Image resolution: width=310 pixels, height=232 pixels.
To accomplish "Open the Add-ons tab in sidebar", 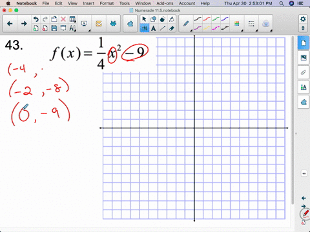I will [304, 102].
